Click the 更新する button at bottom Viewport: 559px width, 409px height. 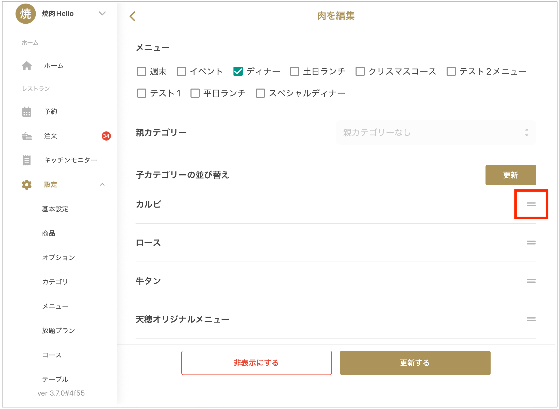(x=415, y=363)
